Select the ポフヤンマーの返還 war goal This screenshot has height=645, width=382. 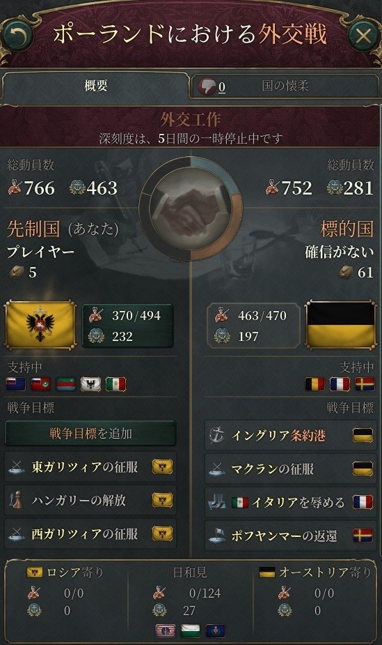290,536
